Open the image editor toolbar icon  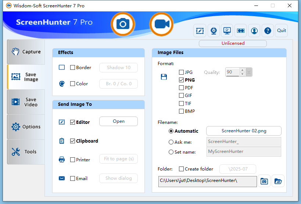click(200, 31)
